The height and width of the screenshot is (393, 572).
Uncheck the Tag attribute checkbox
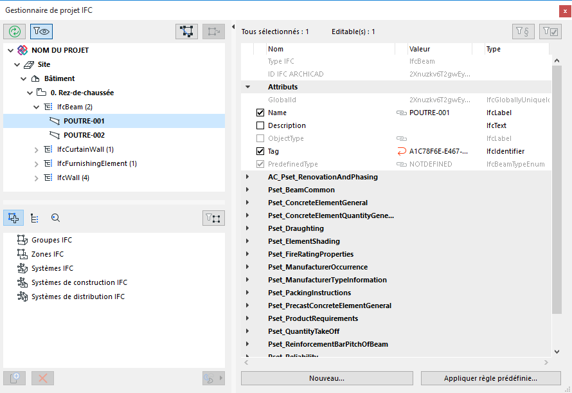click(260, 151)
